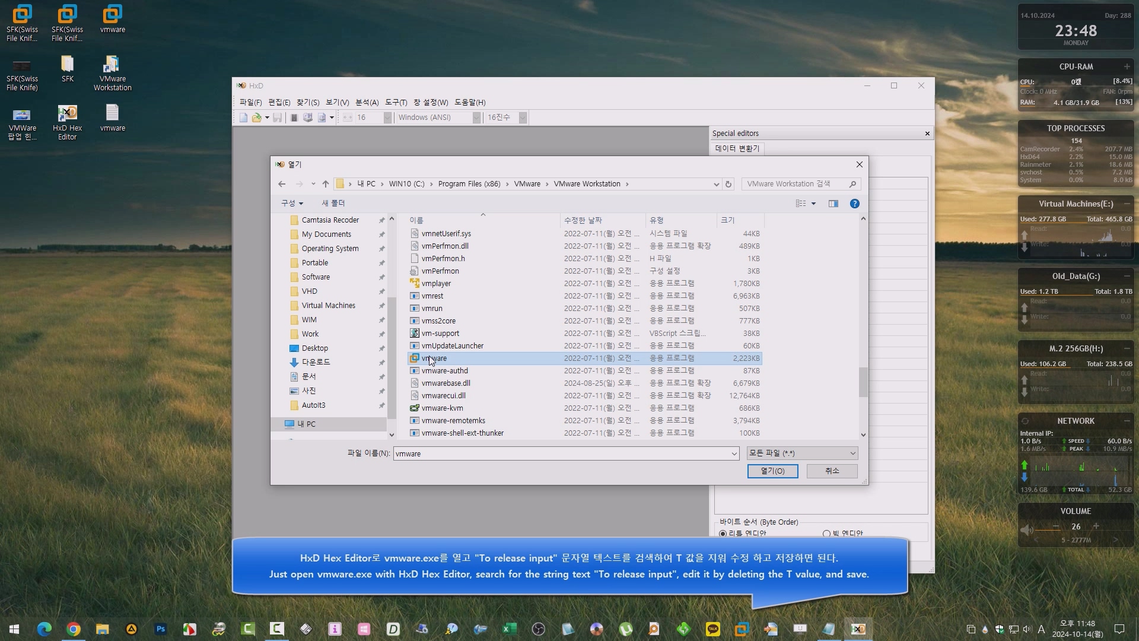Open the 분석(A) analysis menu

click(x=367, y=103)
